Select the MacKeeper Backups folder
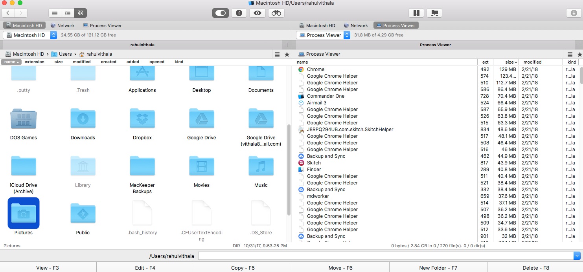 [142, 174]
